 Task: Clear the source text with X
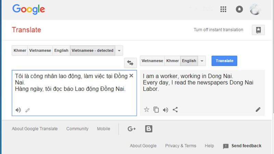point(131,76)
